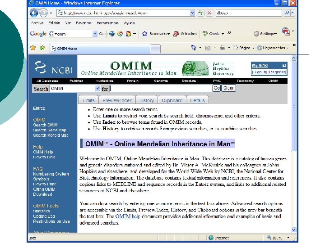Viewport: 325px width, 243px height.
Task: Open the Herramientas command bar dropdown
Action: tap(288, 48)
